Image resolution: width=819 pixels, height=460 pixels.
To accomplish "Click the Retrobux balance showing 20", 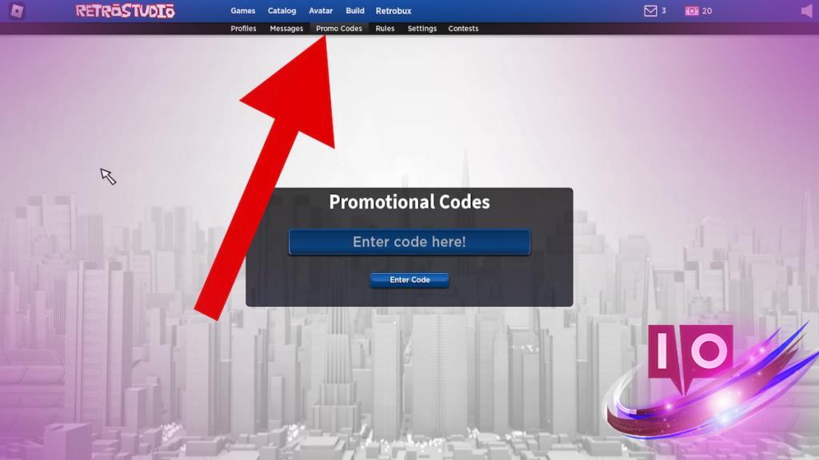I will [707, 11].
